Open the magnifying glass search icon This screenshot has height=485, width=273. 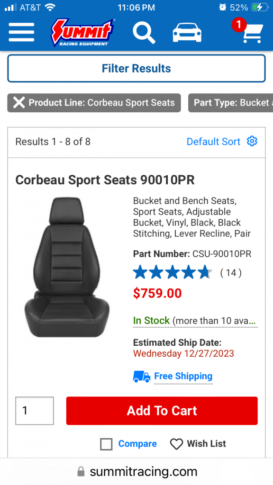pos(144,33)
